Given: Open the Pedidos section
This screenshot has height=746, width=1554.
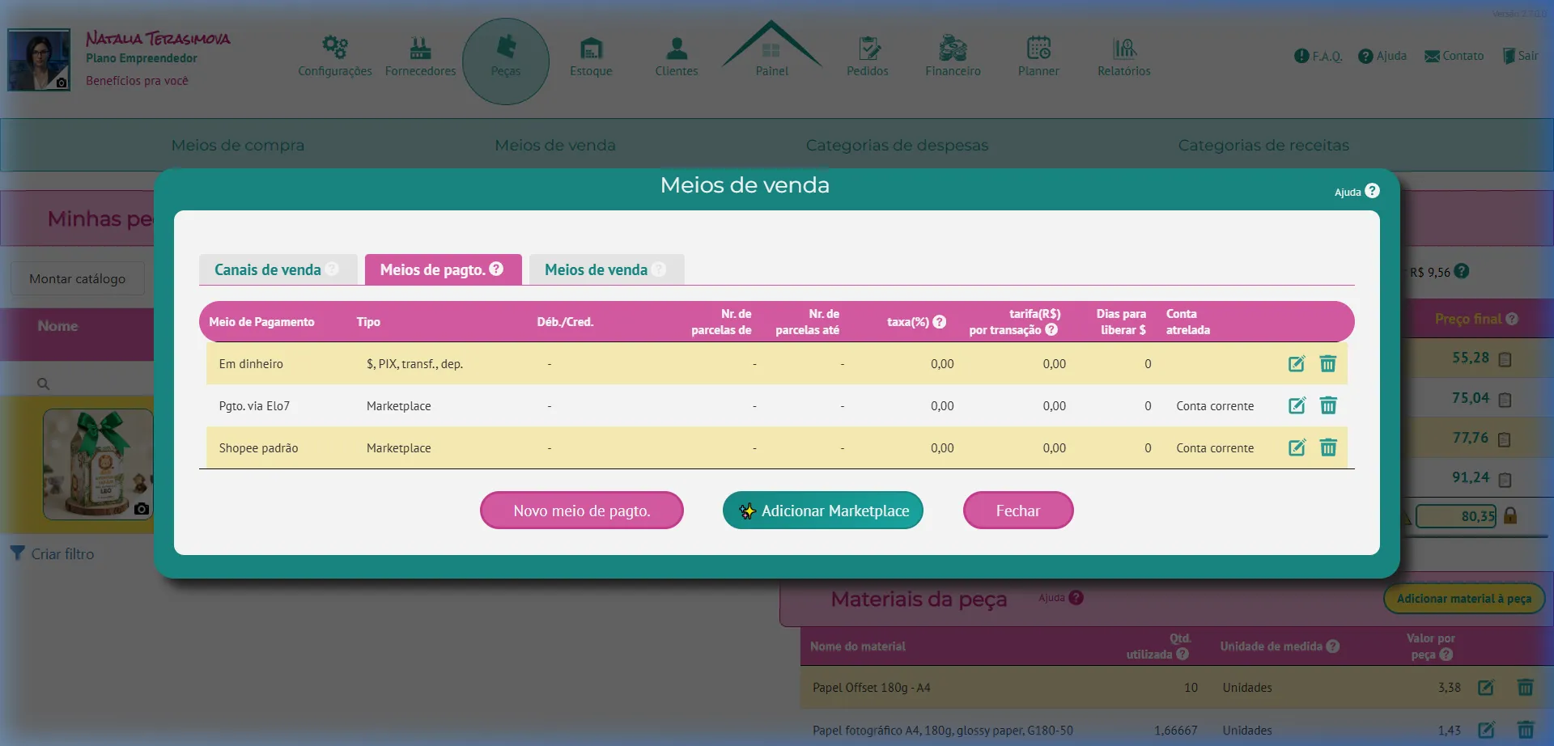Looking at the screenshot, I should (867, 53).
